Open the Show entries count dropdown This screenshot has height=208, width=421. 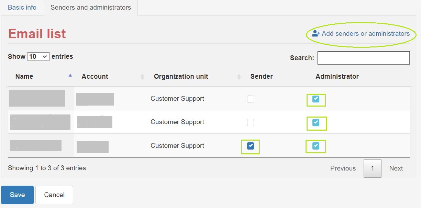[x=38, y=56]
